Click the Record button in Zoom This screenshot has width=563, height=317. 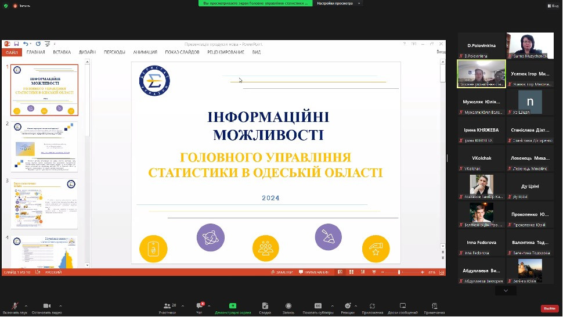click(x=288, y=308)
